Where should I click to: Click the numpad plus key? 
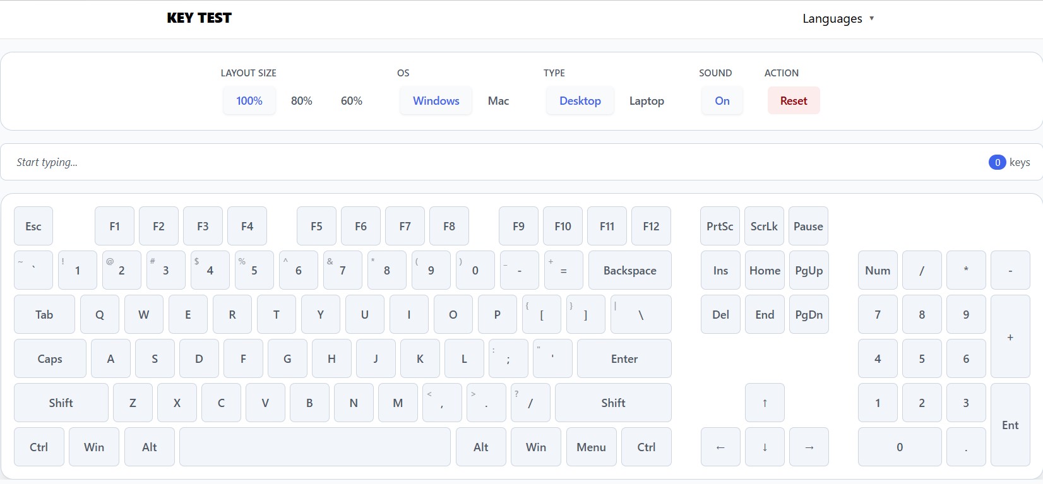[1010, 337]
